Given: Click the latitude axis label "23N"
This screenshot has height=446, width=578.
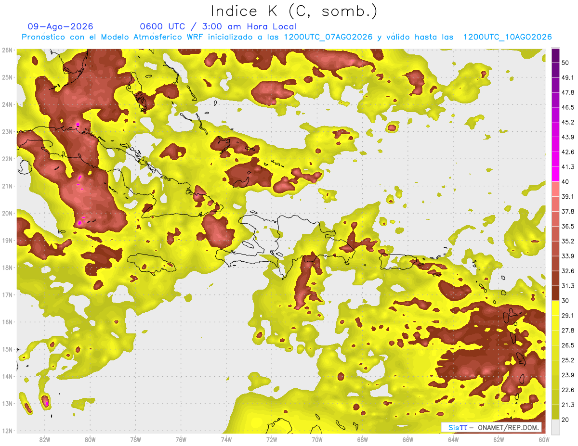Looking at the screenshot, I should point(7,131).
